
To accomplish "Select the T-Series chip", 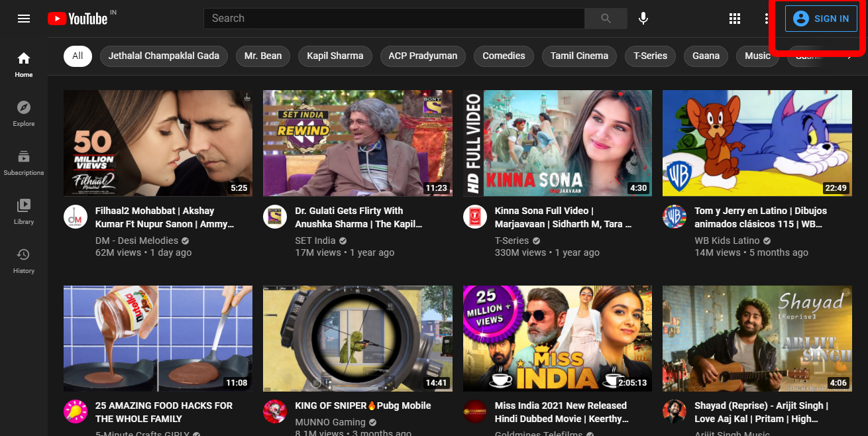I will tap(650, 56).
